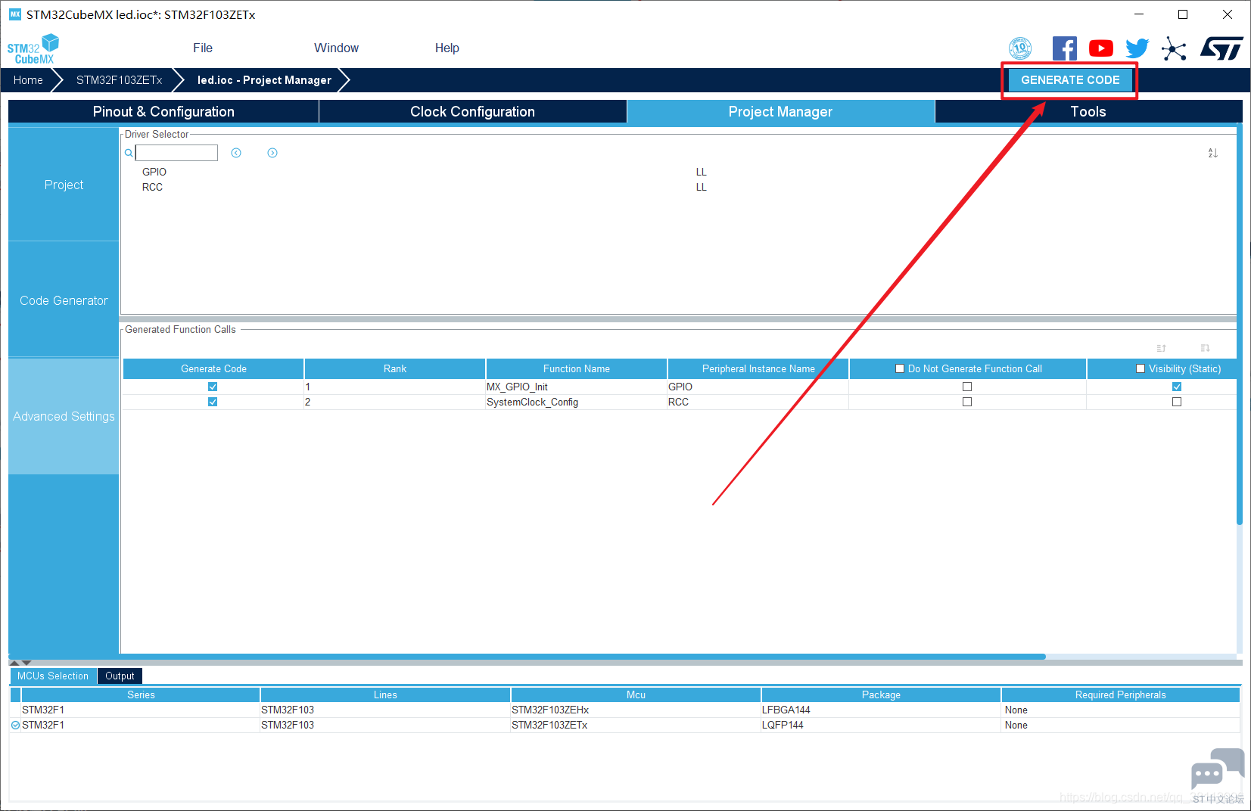
Task: Open the File menu
Action: (x=203, y=48)
